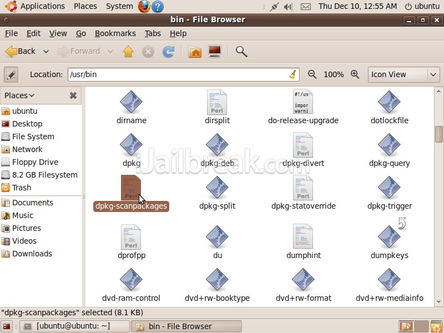Clear the location bar with broom icon

point(292,74)
